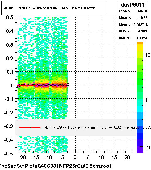This screenshot has height=170, width=151.
Task: Click the y-axis label 0.5
Action: click(x=9, y=17)
